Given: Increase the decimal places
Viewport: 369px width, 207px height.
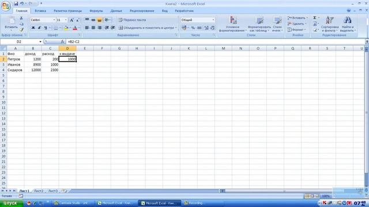Looking at the screenshot, I should point(206,28).
